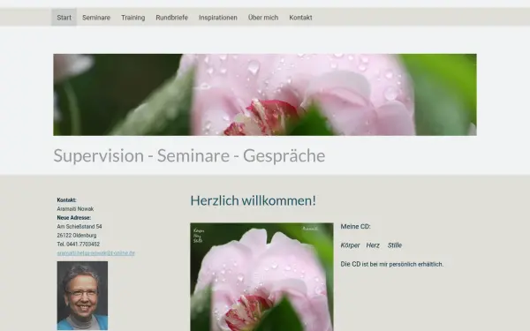The width and height of the screenshot is (530, 331).
Task: Click the email address link in sidebar
Action: [95, 253]
